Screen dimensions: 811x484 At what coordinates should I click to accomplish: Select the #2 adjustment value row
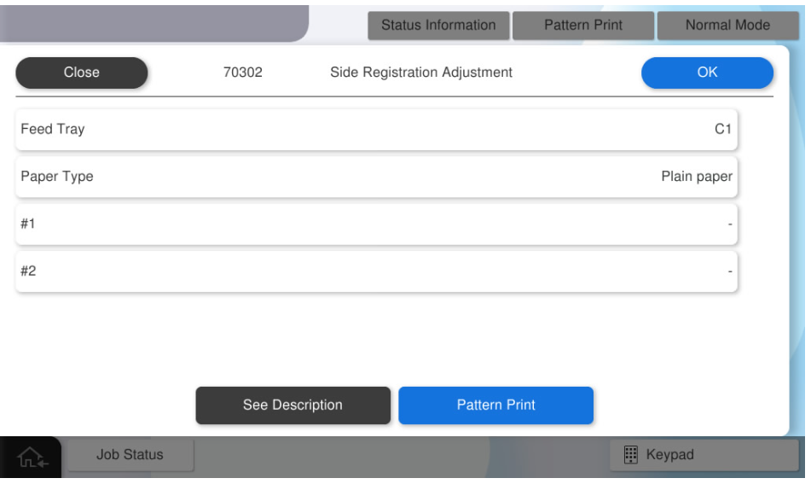pos(376,271)
